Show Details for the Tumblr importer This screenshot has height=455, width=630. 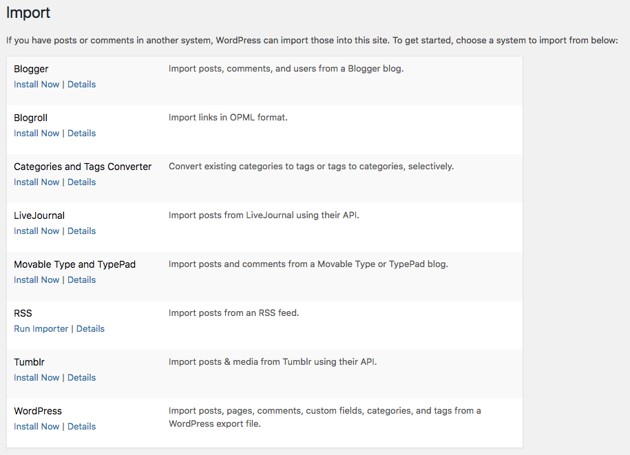click(81, 378)
